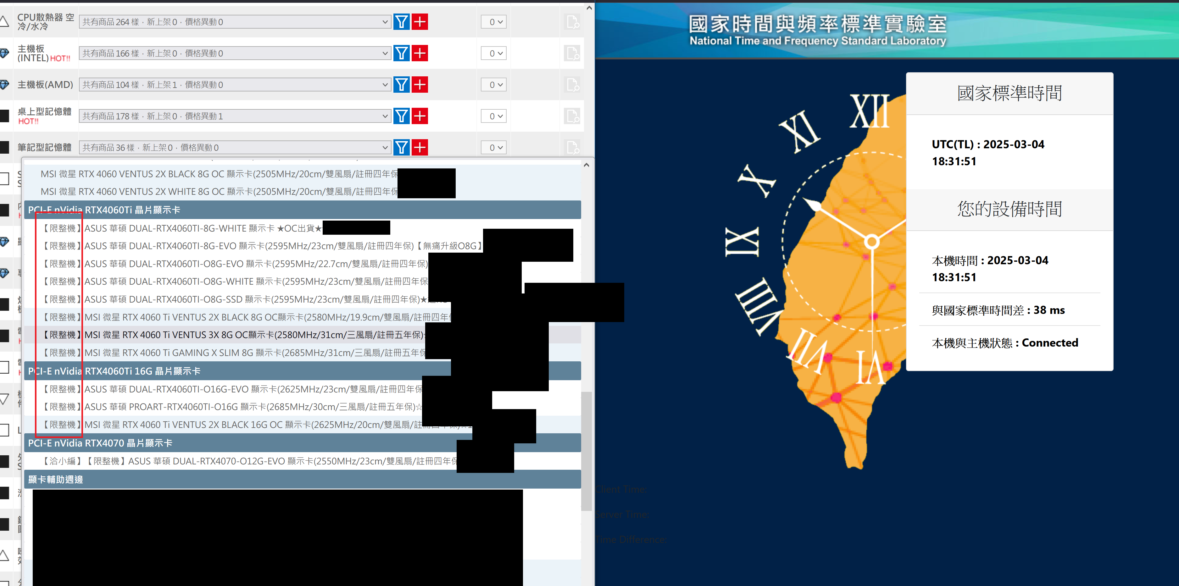Click document icon in 主機板(INTEL) row

(572, 53)
